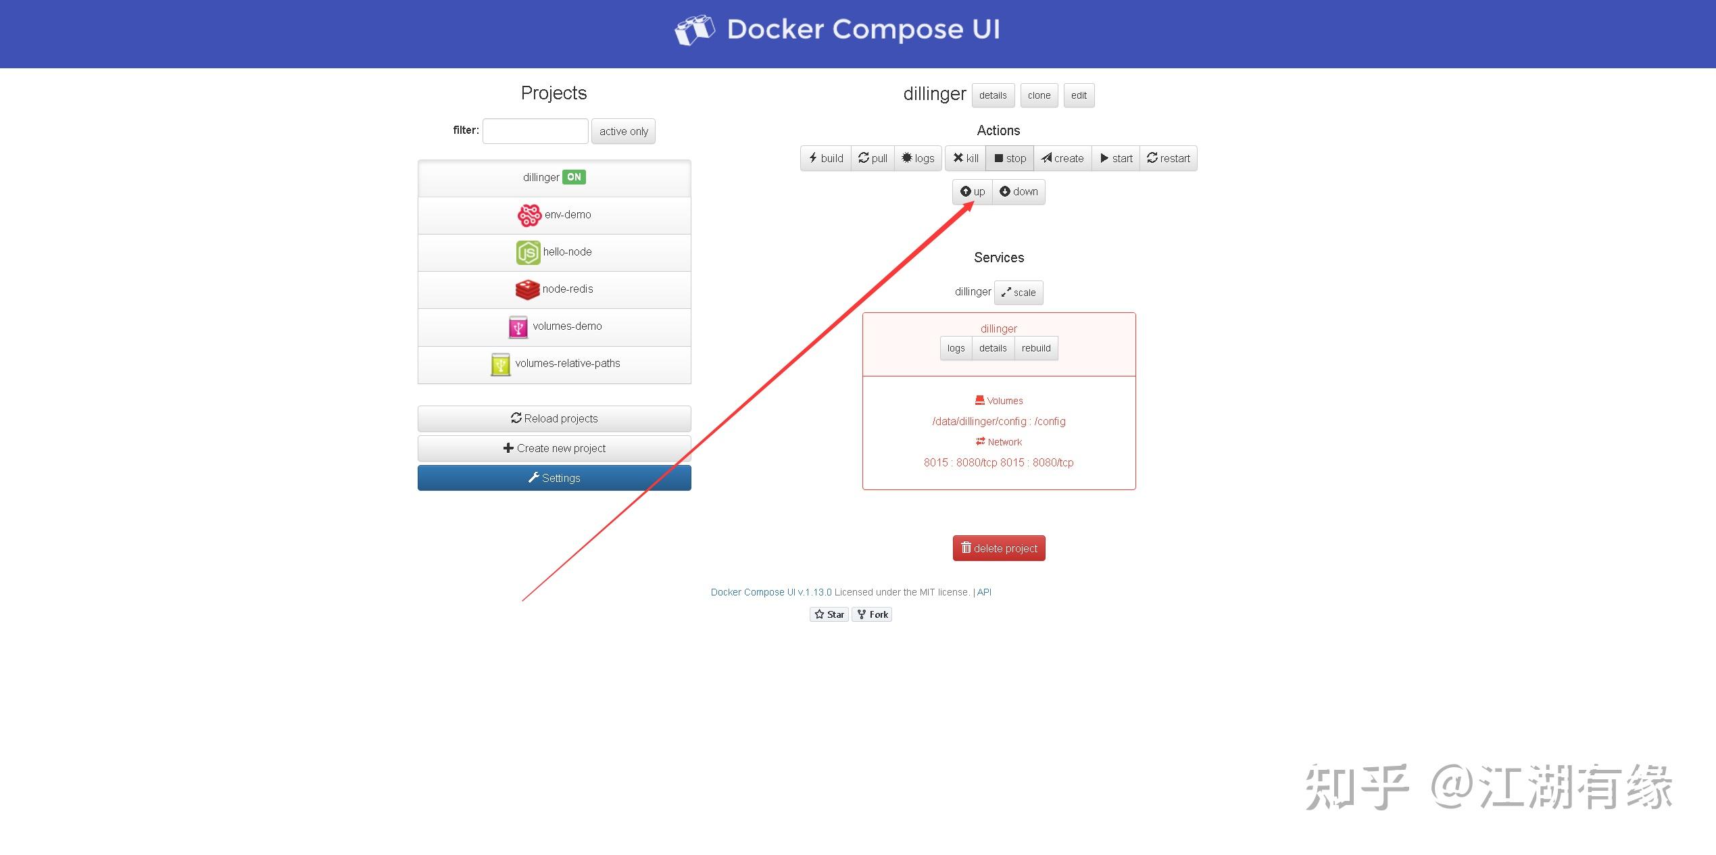Click inside the filter input field
Image resolution: width=1716 pixels, height=855 pixels.
click(535, 130)
